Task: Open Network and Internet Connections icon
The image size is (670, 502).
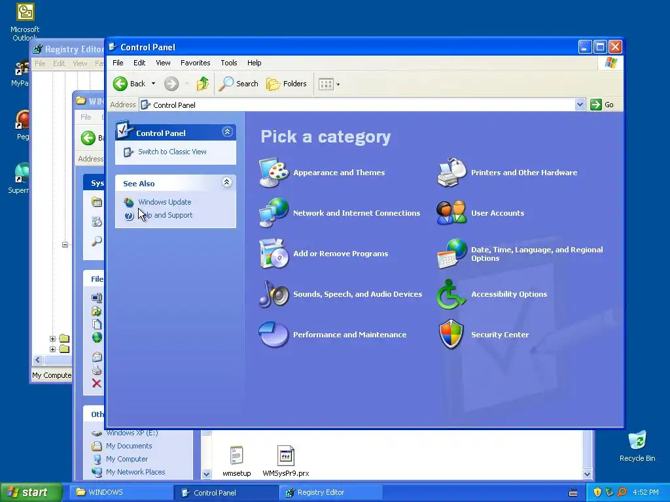Action: click(274, 212)
